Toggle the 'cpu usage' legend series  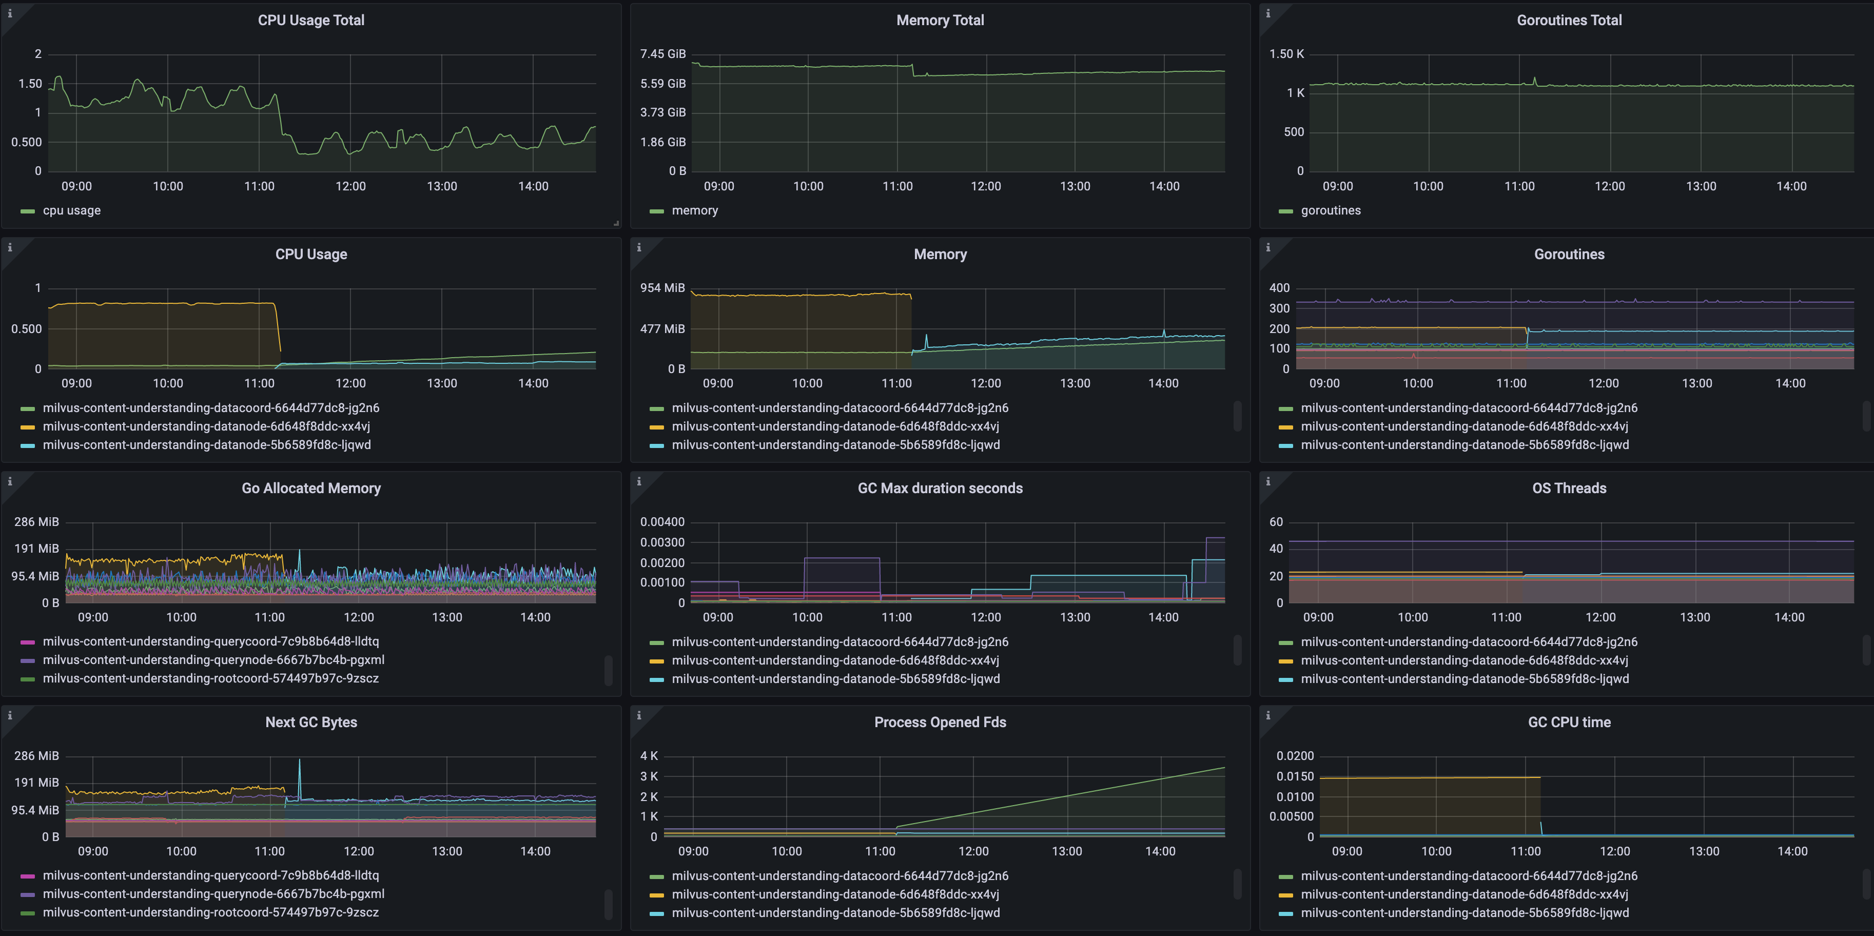[x=71, y=211]
